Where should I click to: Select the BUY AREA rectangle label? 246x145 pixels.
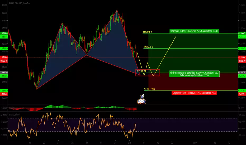pyautogui.click(x=141, y=71)
